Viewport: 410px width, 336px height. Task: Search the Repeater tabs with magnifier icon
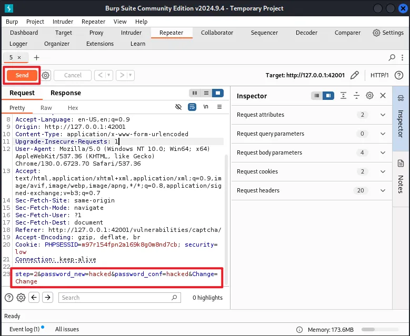coord(392,57)
